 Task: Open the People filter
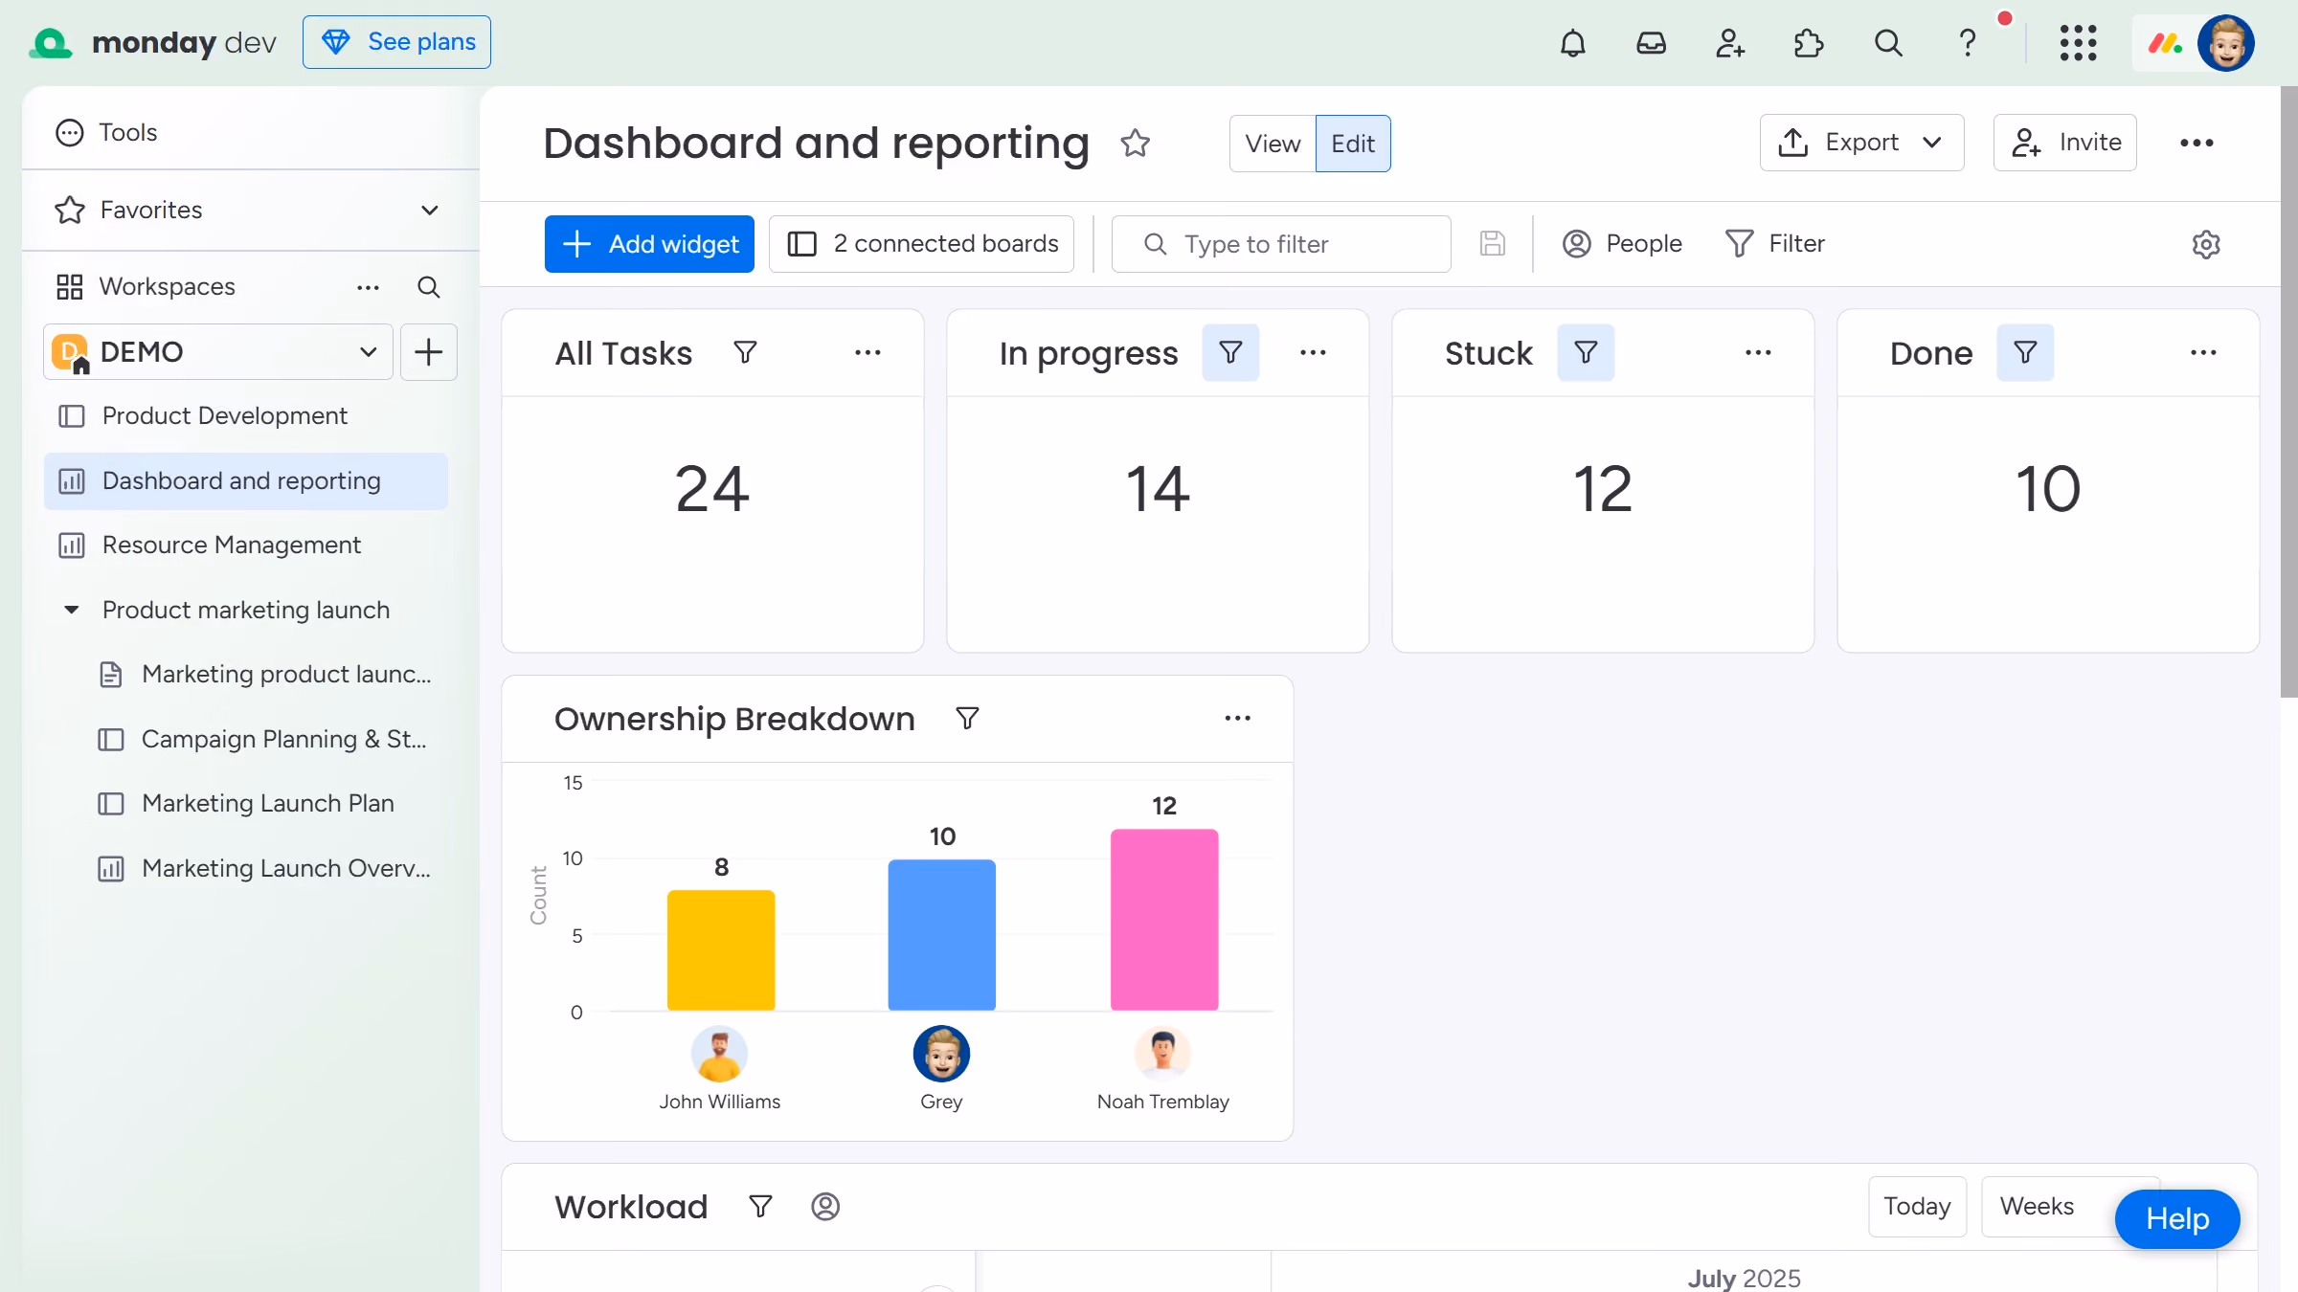point(1622,244)
